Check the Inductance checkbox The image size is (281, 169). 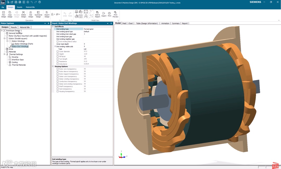click(x=58, y=64)
